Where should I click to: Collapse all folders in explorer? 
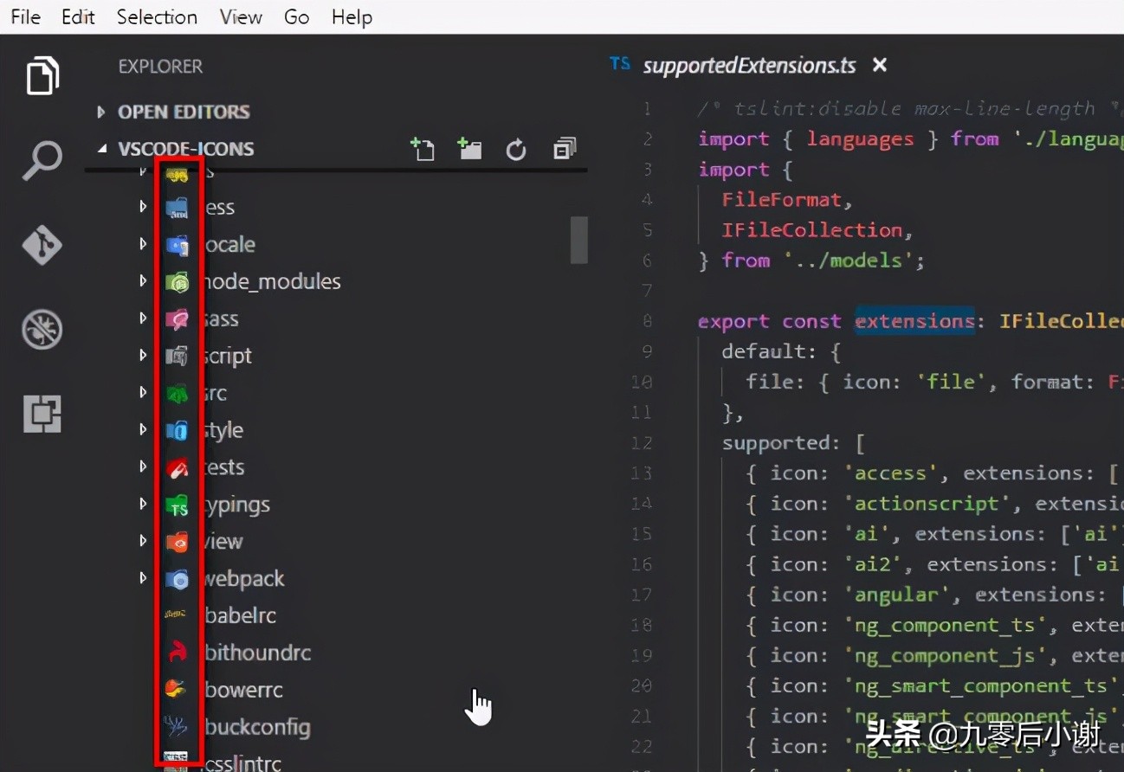click(565, 149)
